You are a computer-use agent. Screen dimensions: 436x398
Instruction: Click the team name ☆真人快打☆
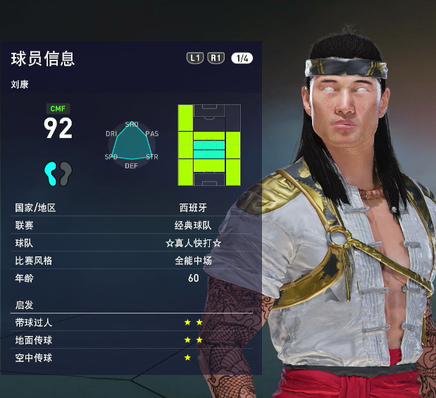(193, 243)
